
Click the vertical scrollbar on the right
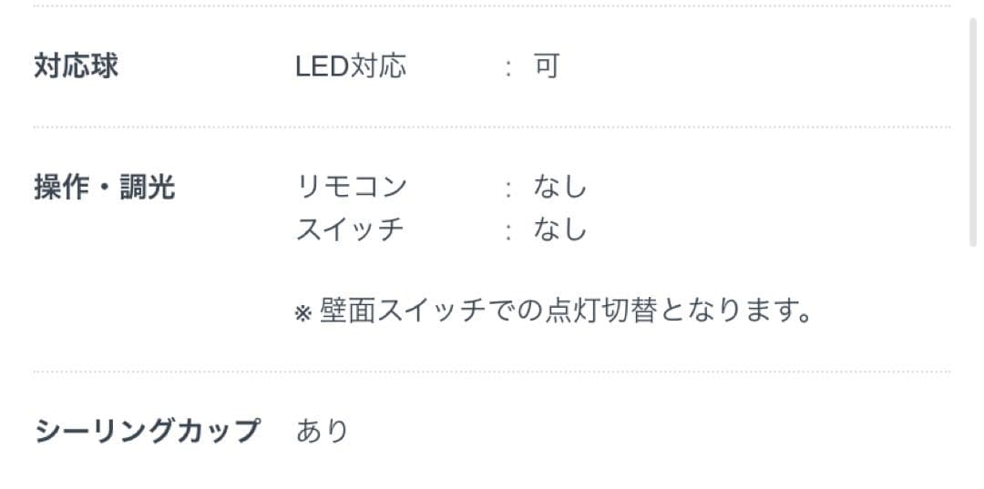(x=974, y=127)
